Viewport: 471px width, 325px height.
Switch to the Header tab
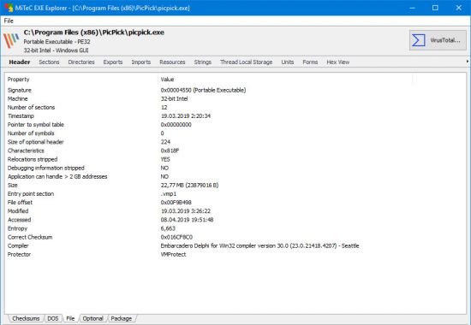(20, 62)
